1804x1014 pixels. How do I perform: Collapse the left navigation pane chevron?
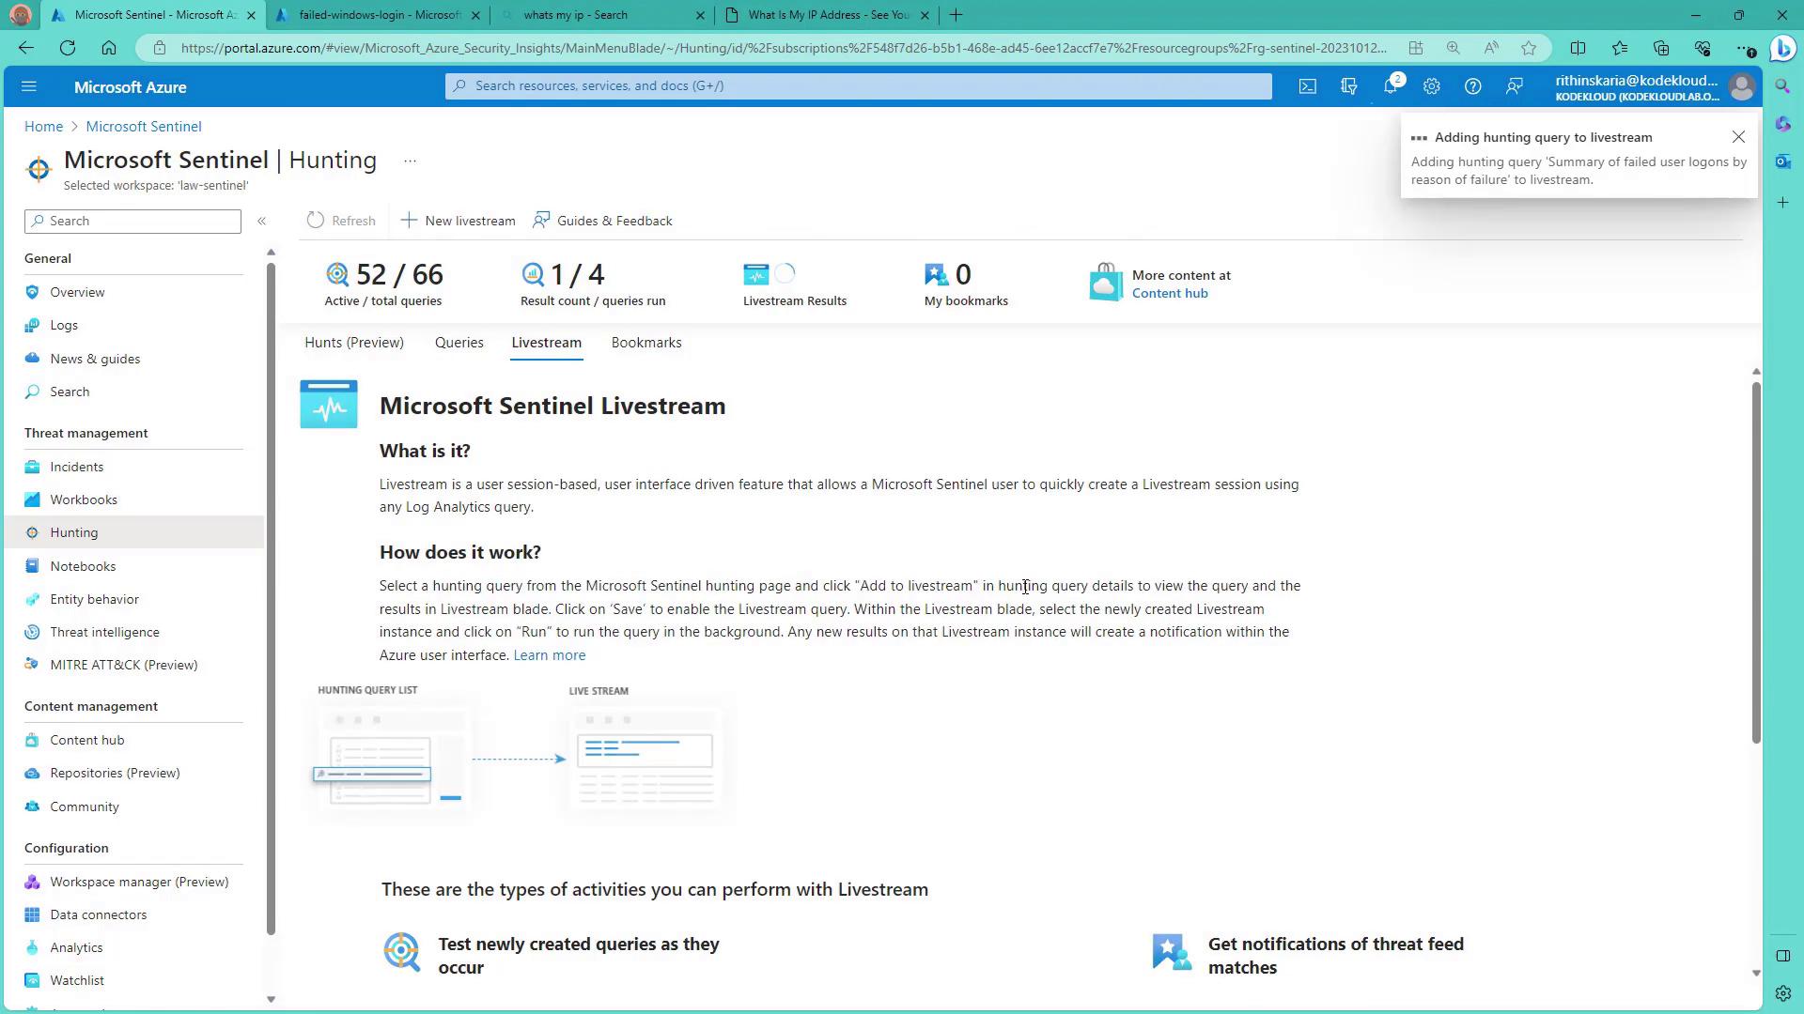pyautogui.click(x=262, y=221)
